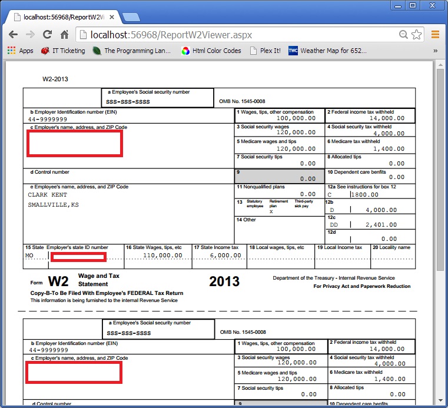This screenshot has width=448, height=408.
Task: Click the vertical scrollbar down arrow
Action: (x=440, y=403)
